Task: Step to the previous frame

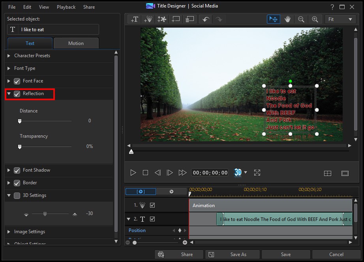Action: tap(158, 173)
